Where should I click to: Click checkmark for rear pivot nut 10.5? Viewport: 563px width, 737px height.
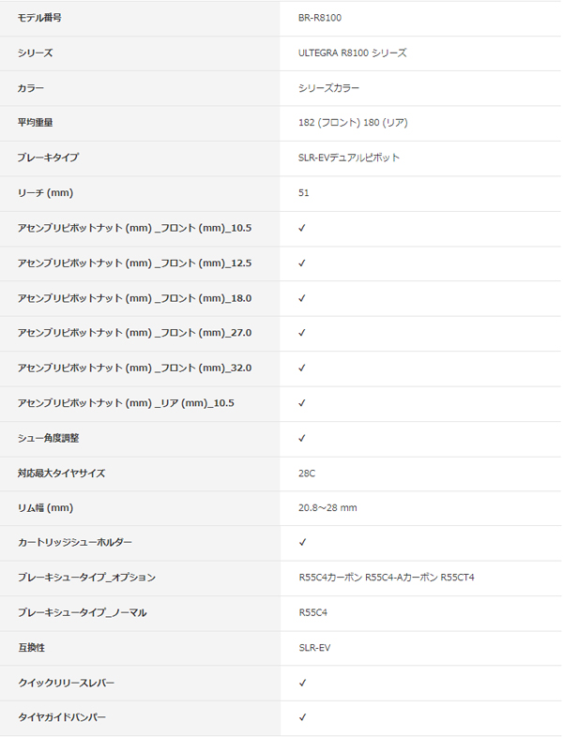click(302, 403)
